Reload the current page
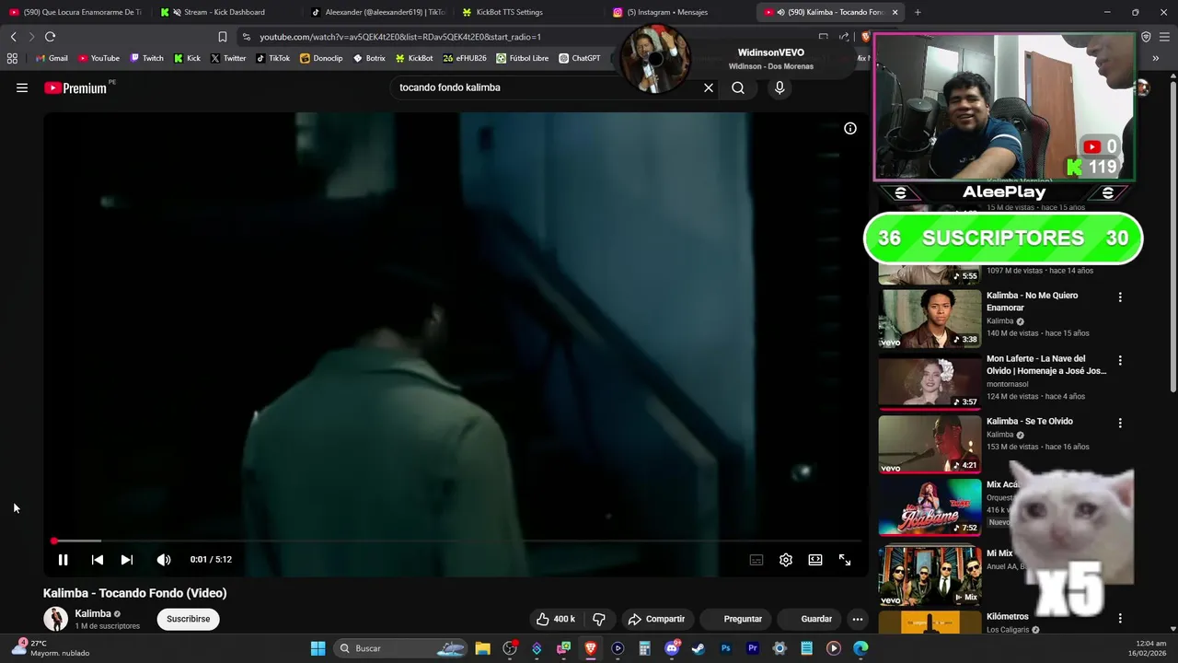Viewport: 1178px width, 663px height. coord(50,37)
